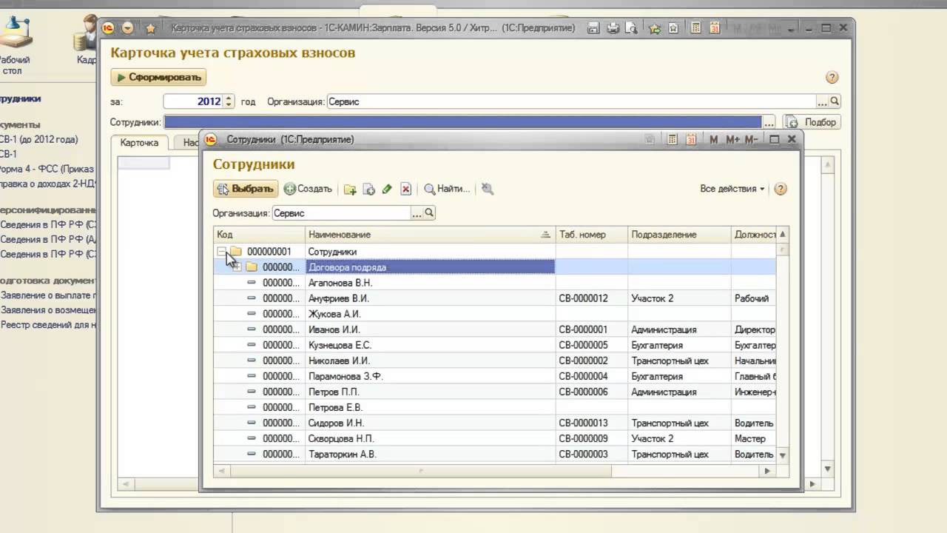Click the year stepper arrows next to 2012

(229, 101)
